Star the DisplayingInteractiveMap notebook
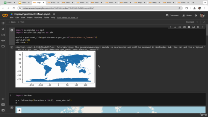 pyautogui.click(x=54, y=14)
